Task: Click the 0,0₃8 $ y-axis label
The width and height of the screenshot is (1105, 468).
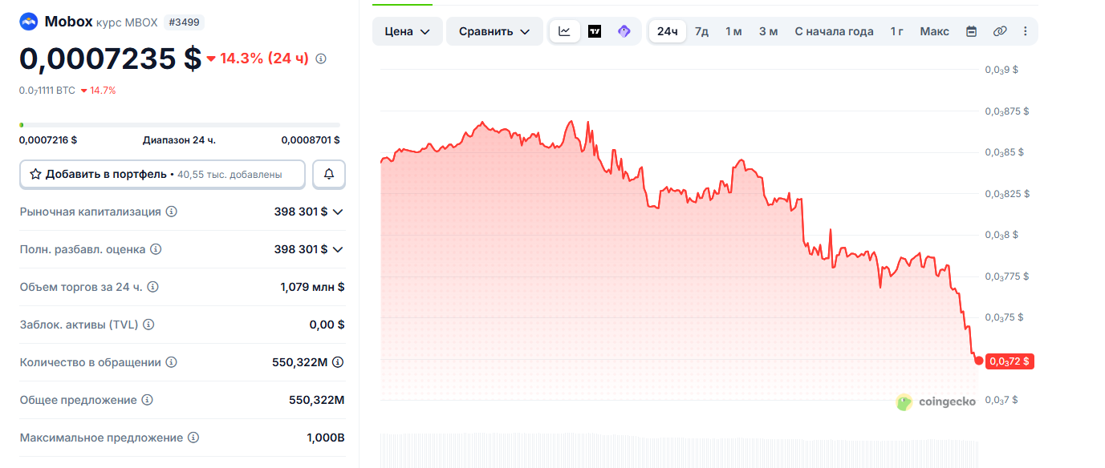Action: click(x=1001, y=235)
